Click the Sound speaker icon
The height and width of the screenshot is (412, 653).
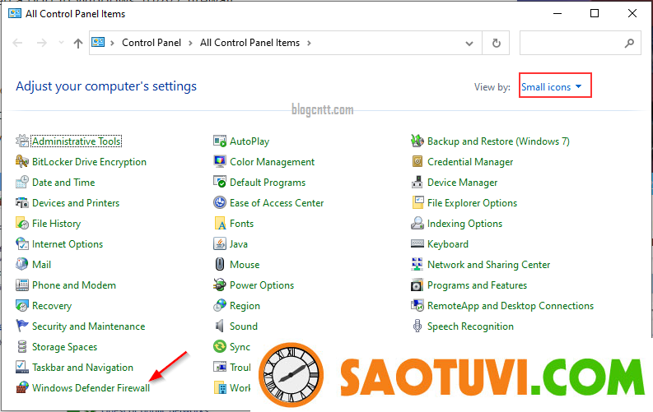220,326
